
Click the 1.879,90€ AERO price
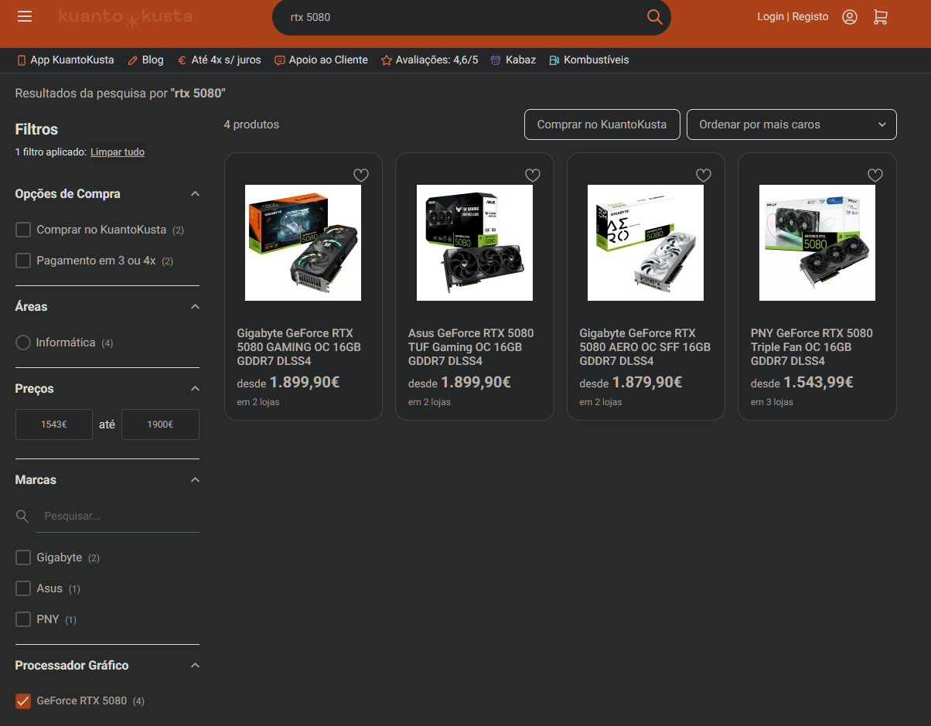pos(647,382)
